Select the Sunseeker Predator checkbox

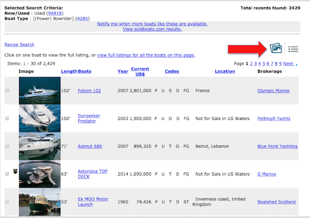click(7, 118)
